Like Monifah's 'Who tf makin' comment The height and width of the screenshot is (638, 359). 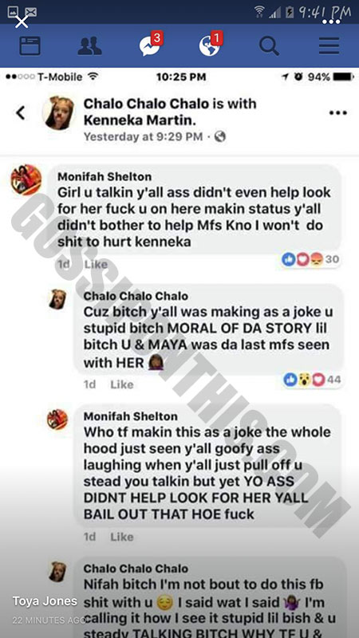(x=122, y=537)
